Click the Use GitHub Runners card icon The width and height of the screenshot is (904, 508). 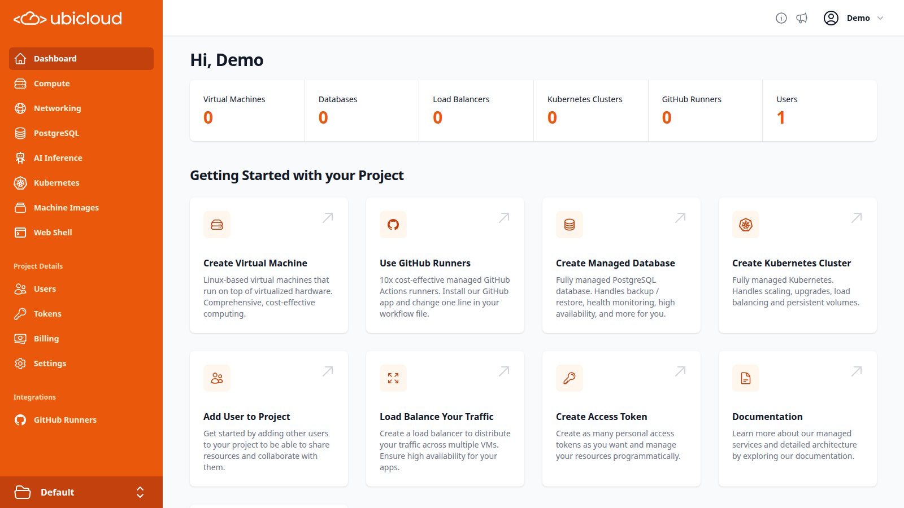[393, 225]
